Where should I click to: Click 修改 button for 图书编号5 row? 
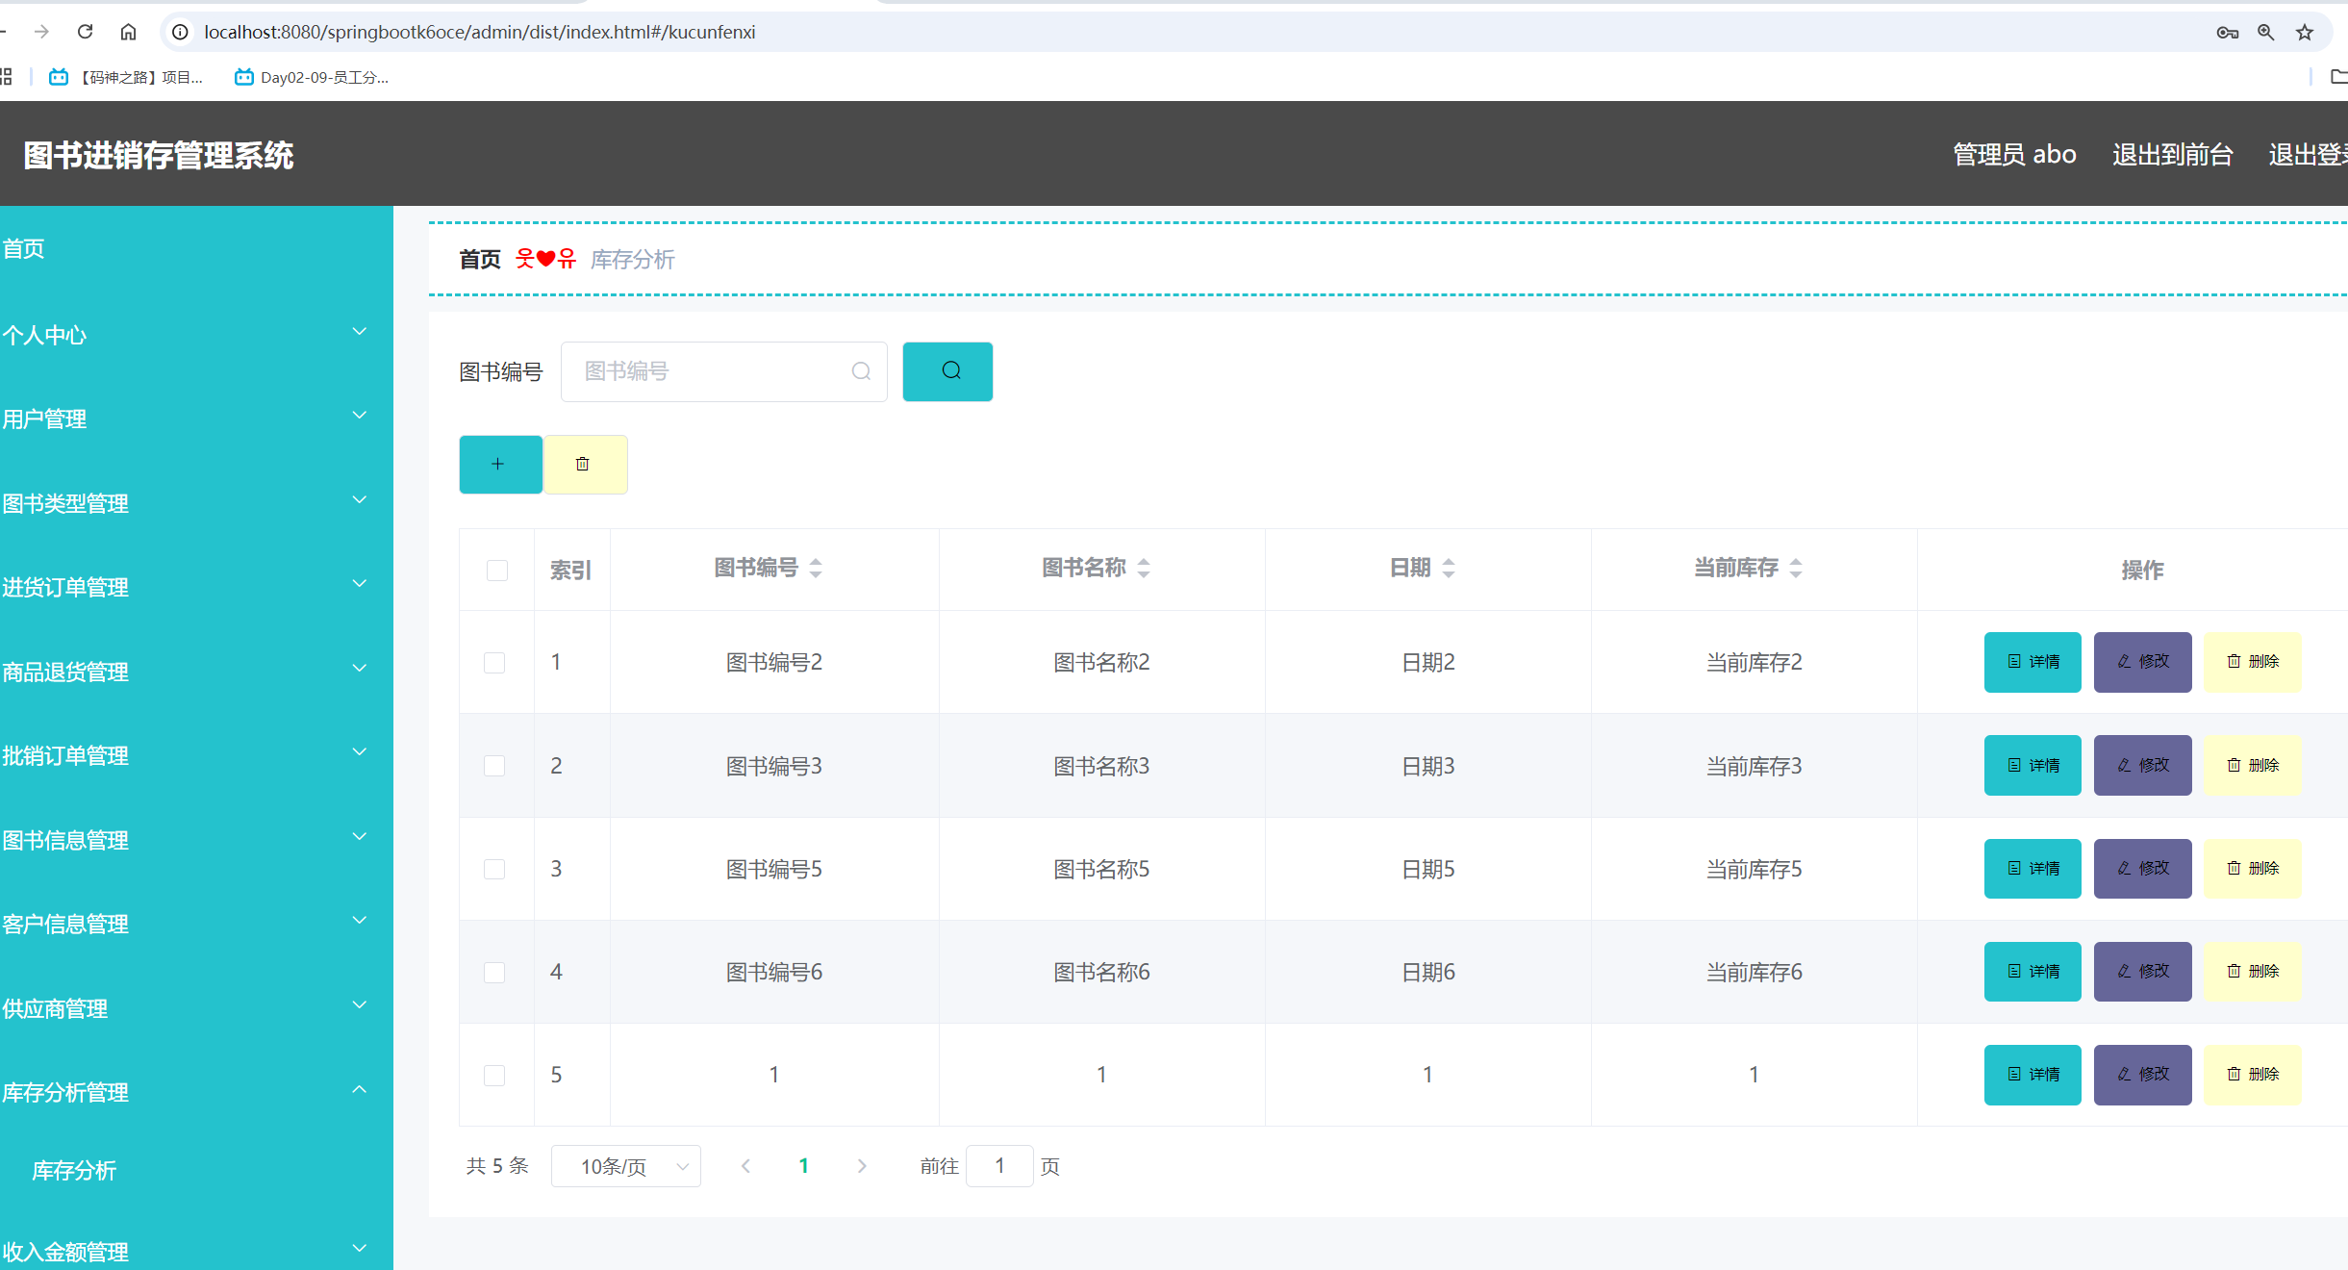2142,869
